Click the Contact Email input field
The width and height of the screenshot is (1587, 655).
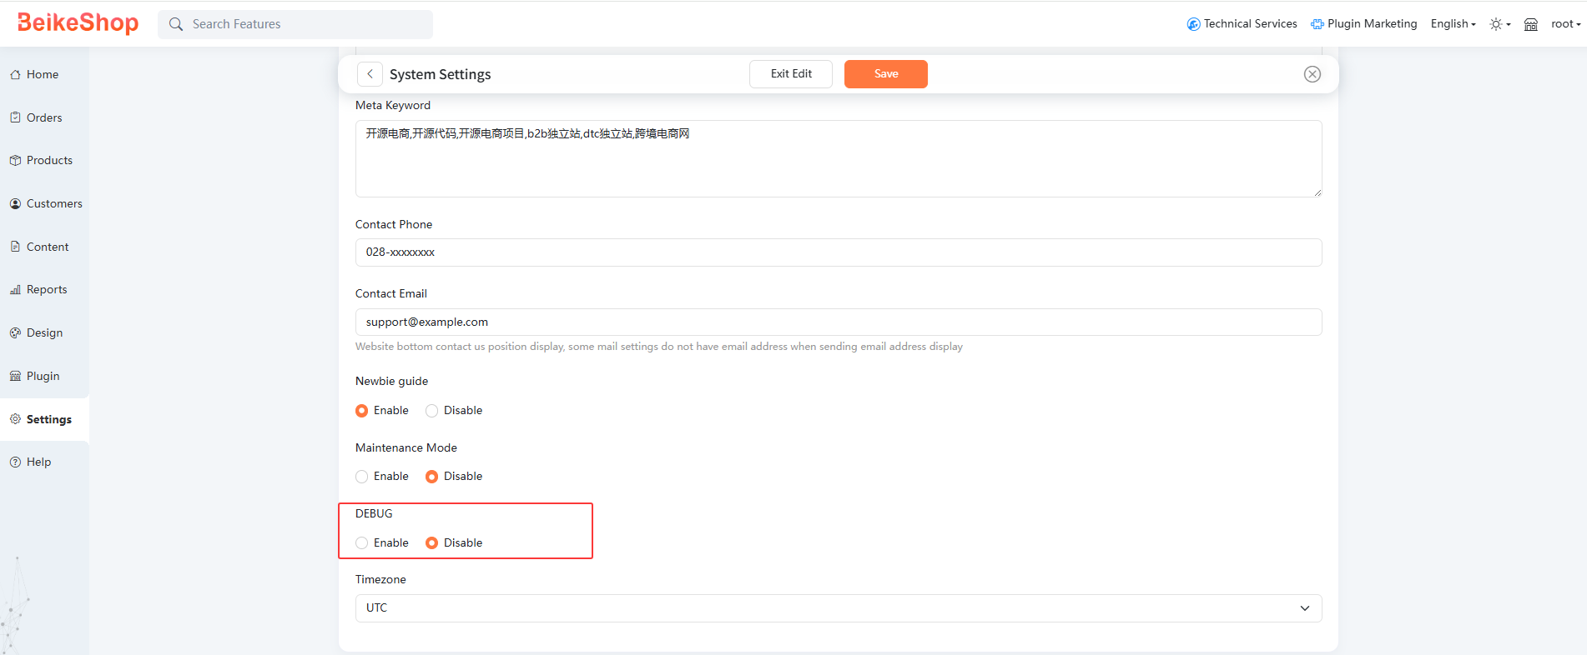click(838, 322)
